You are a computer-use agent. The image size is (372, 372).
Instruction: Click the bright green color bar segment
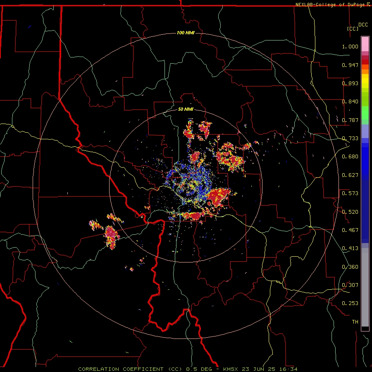tap(365, 113)
